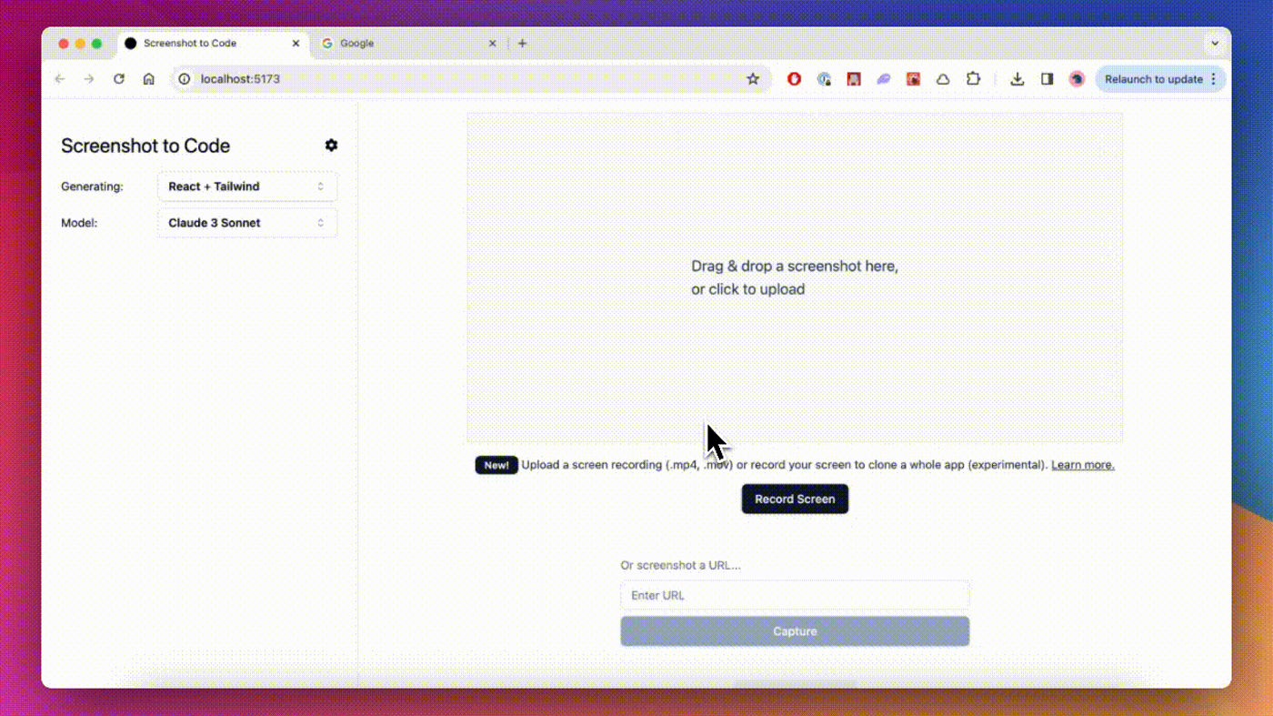Select the Screenshot to Code tab

click(213, 43)
